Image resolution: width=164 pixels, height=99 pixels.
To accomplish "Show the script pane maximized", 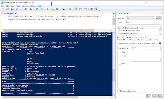I will click(85, 9).
